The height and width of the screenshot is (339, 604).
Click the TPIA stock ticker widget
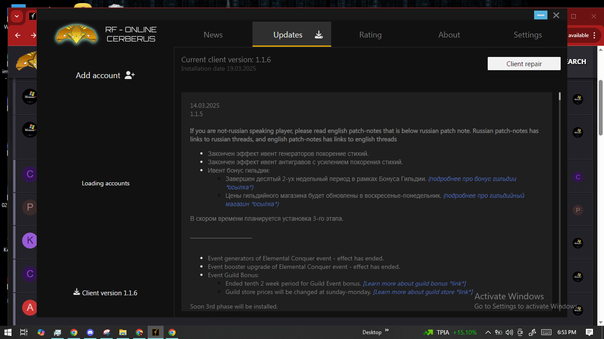click(450, 332)
